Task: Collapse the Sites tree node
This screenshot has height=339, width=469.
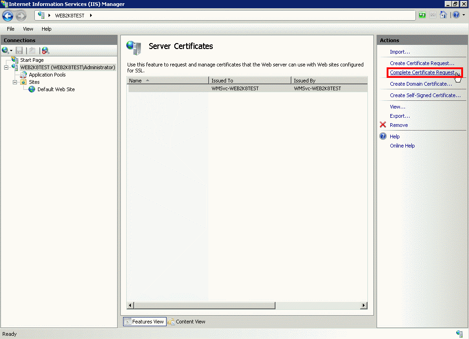Action: coord(15,82)
